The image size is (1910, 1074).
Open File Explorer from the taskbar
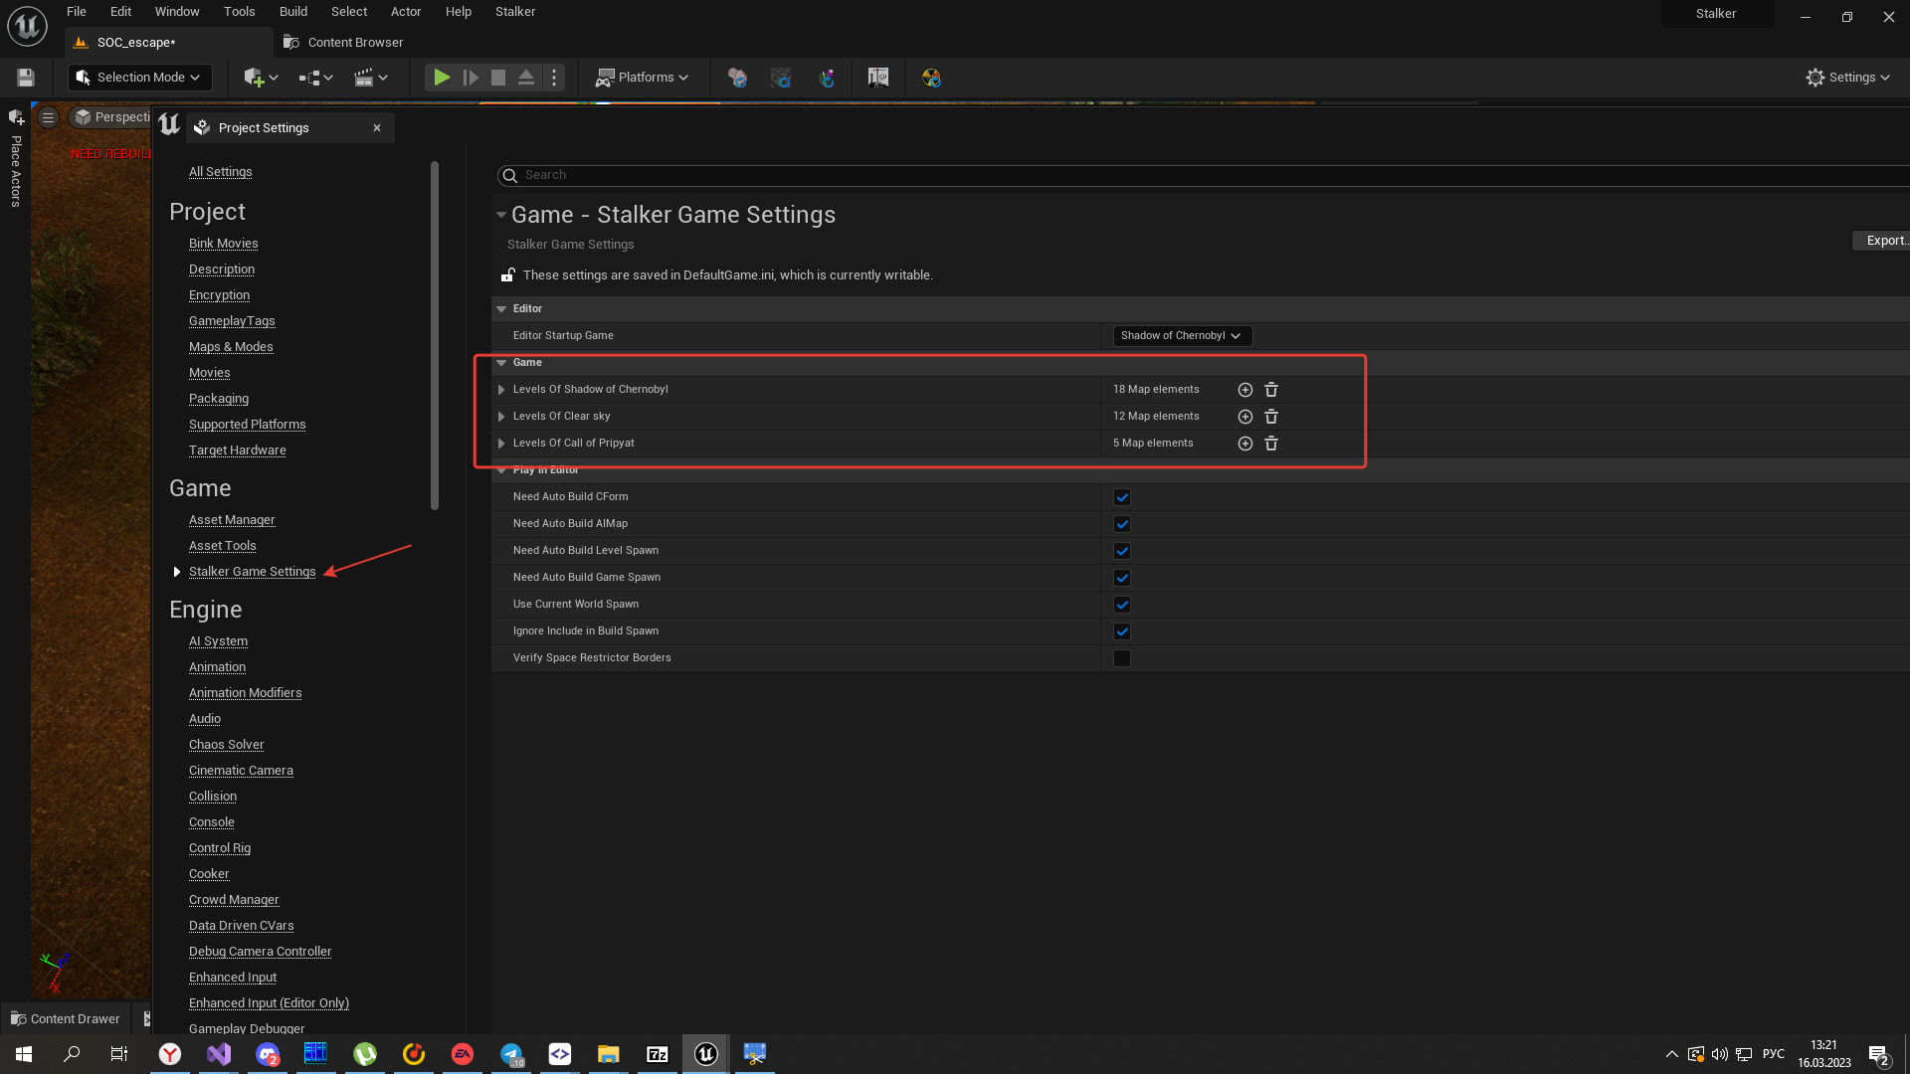coord(609,1054)
